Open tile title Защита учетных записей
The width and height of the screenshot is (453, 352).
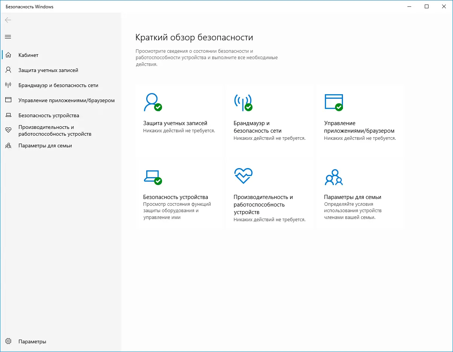[175, 123]
